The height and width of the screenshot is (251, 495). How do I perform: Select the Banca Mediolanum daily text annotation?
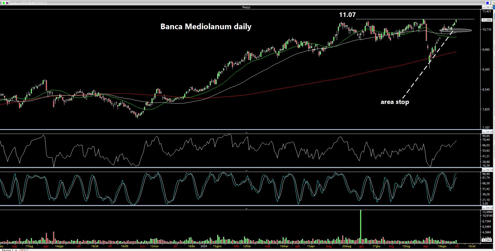pos(206,27)
